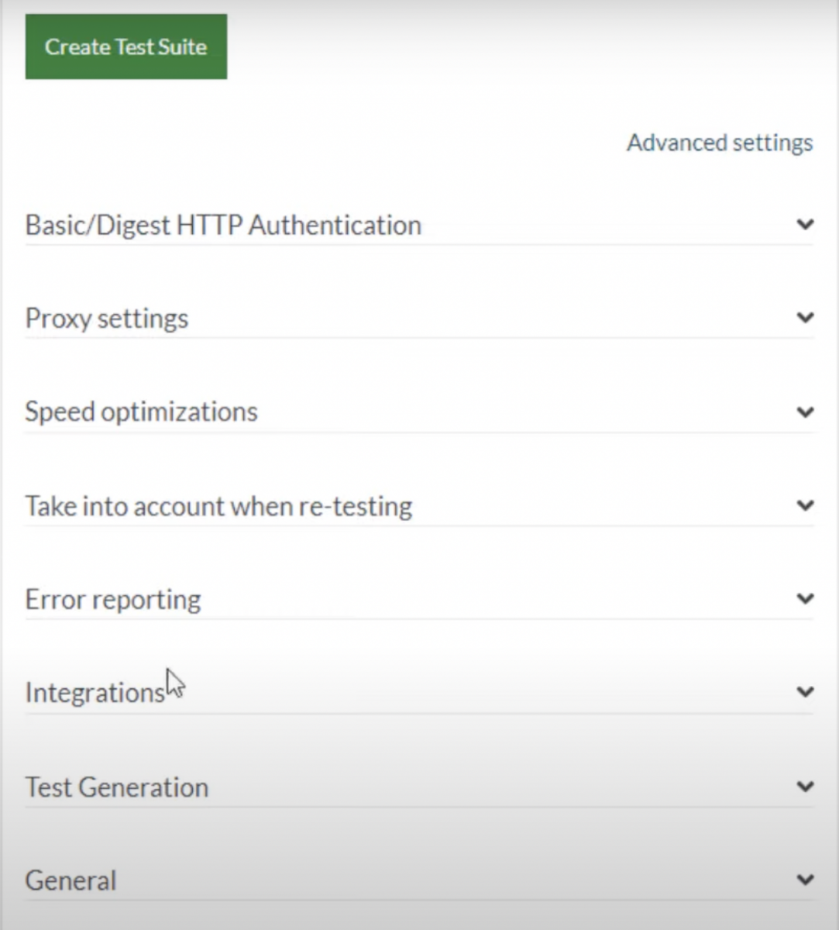Image resolution: width=839 pixels, height=930 pixels.
Task: Expand the General section chevron
Action: point(805,880)
